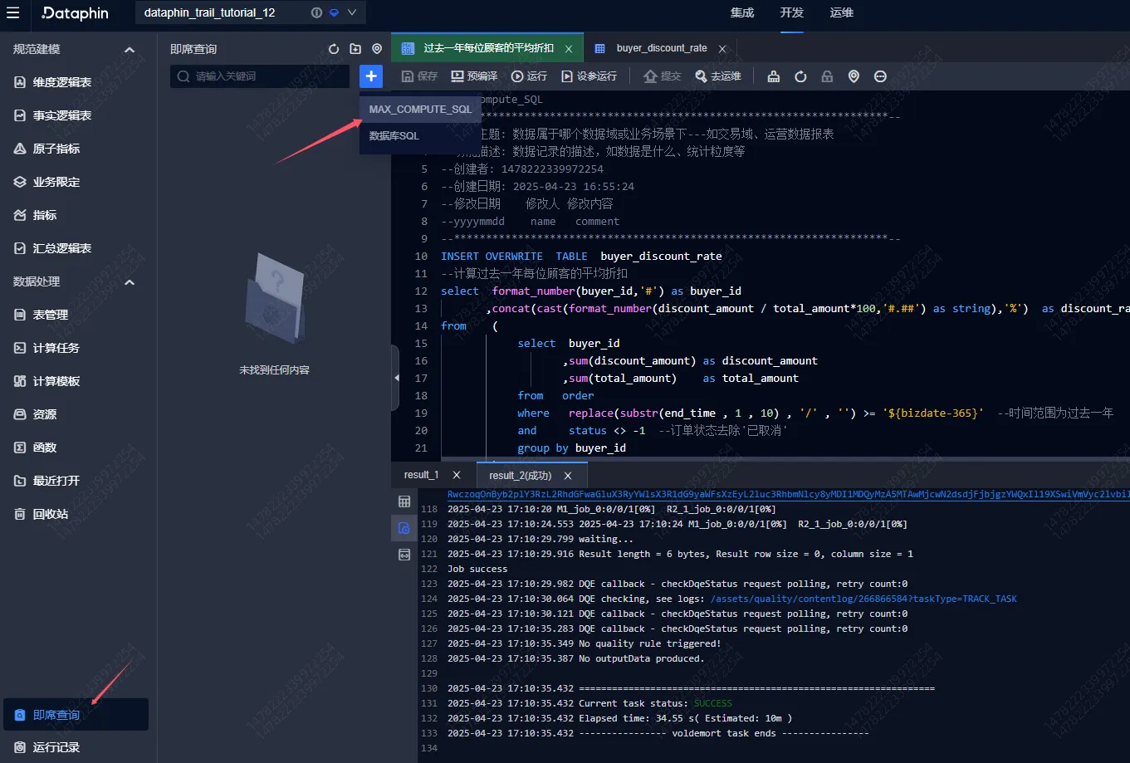The width and height of the screenshot is (1130, 763).
Task: Click the 函数 sidebar icon
Action: pyautogui.click(x=21, y=448)
